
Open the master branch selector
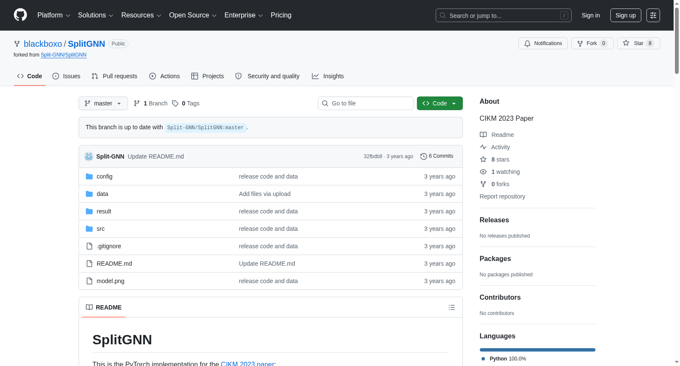point(103,103)
